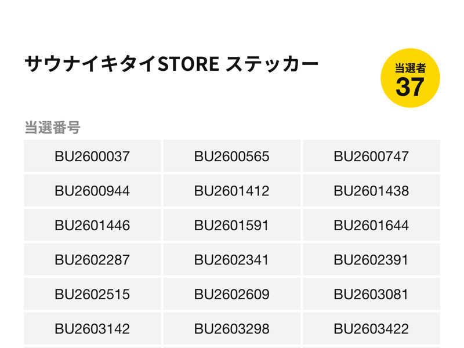Image resolution: width=464 pixels, height=348 pixels.
Task: Tap the table cell BU2602609
Action: point(231,294)
